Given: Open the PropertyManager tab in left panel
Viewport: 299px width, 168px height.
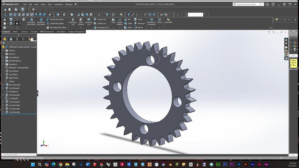Looking at the screenshot, I should 11,39.
